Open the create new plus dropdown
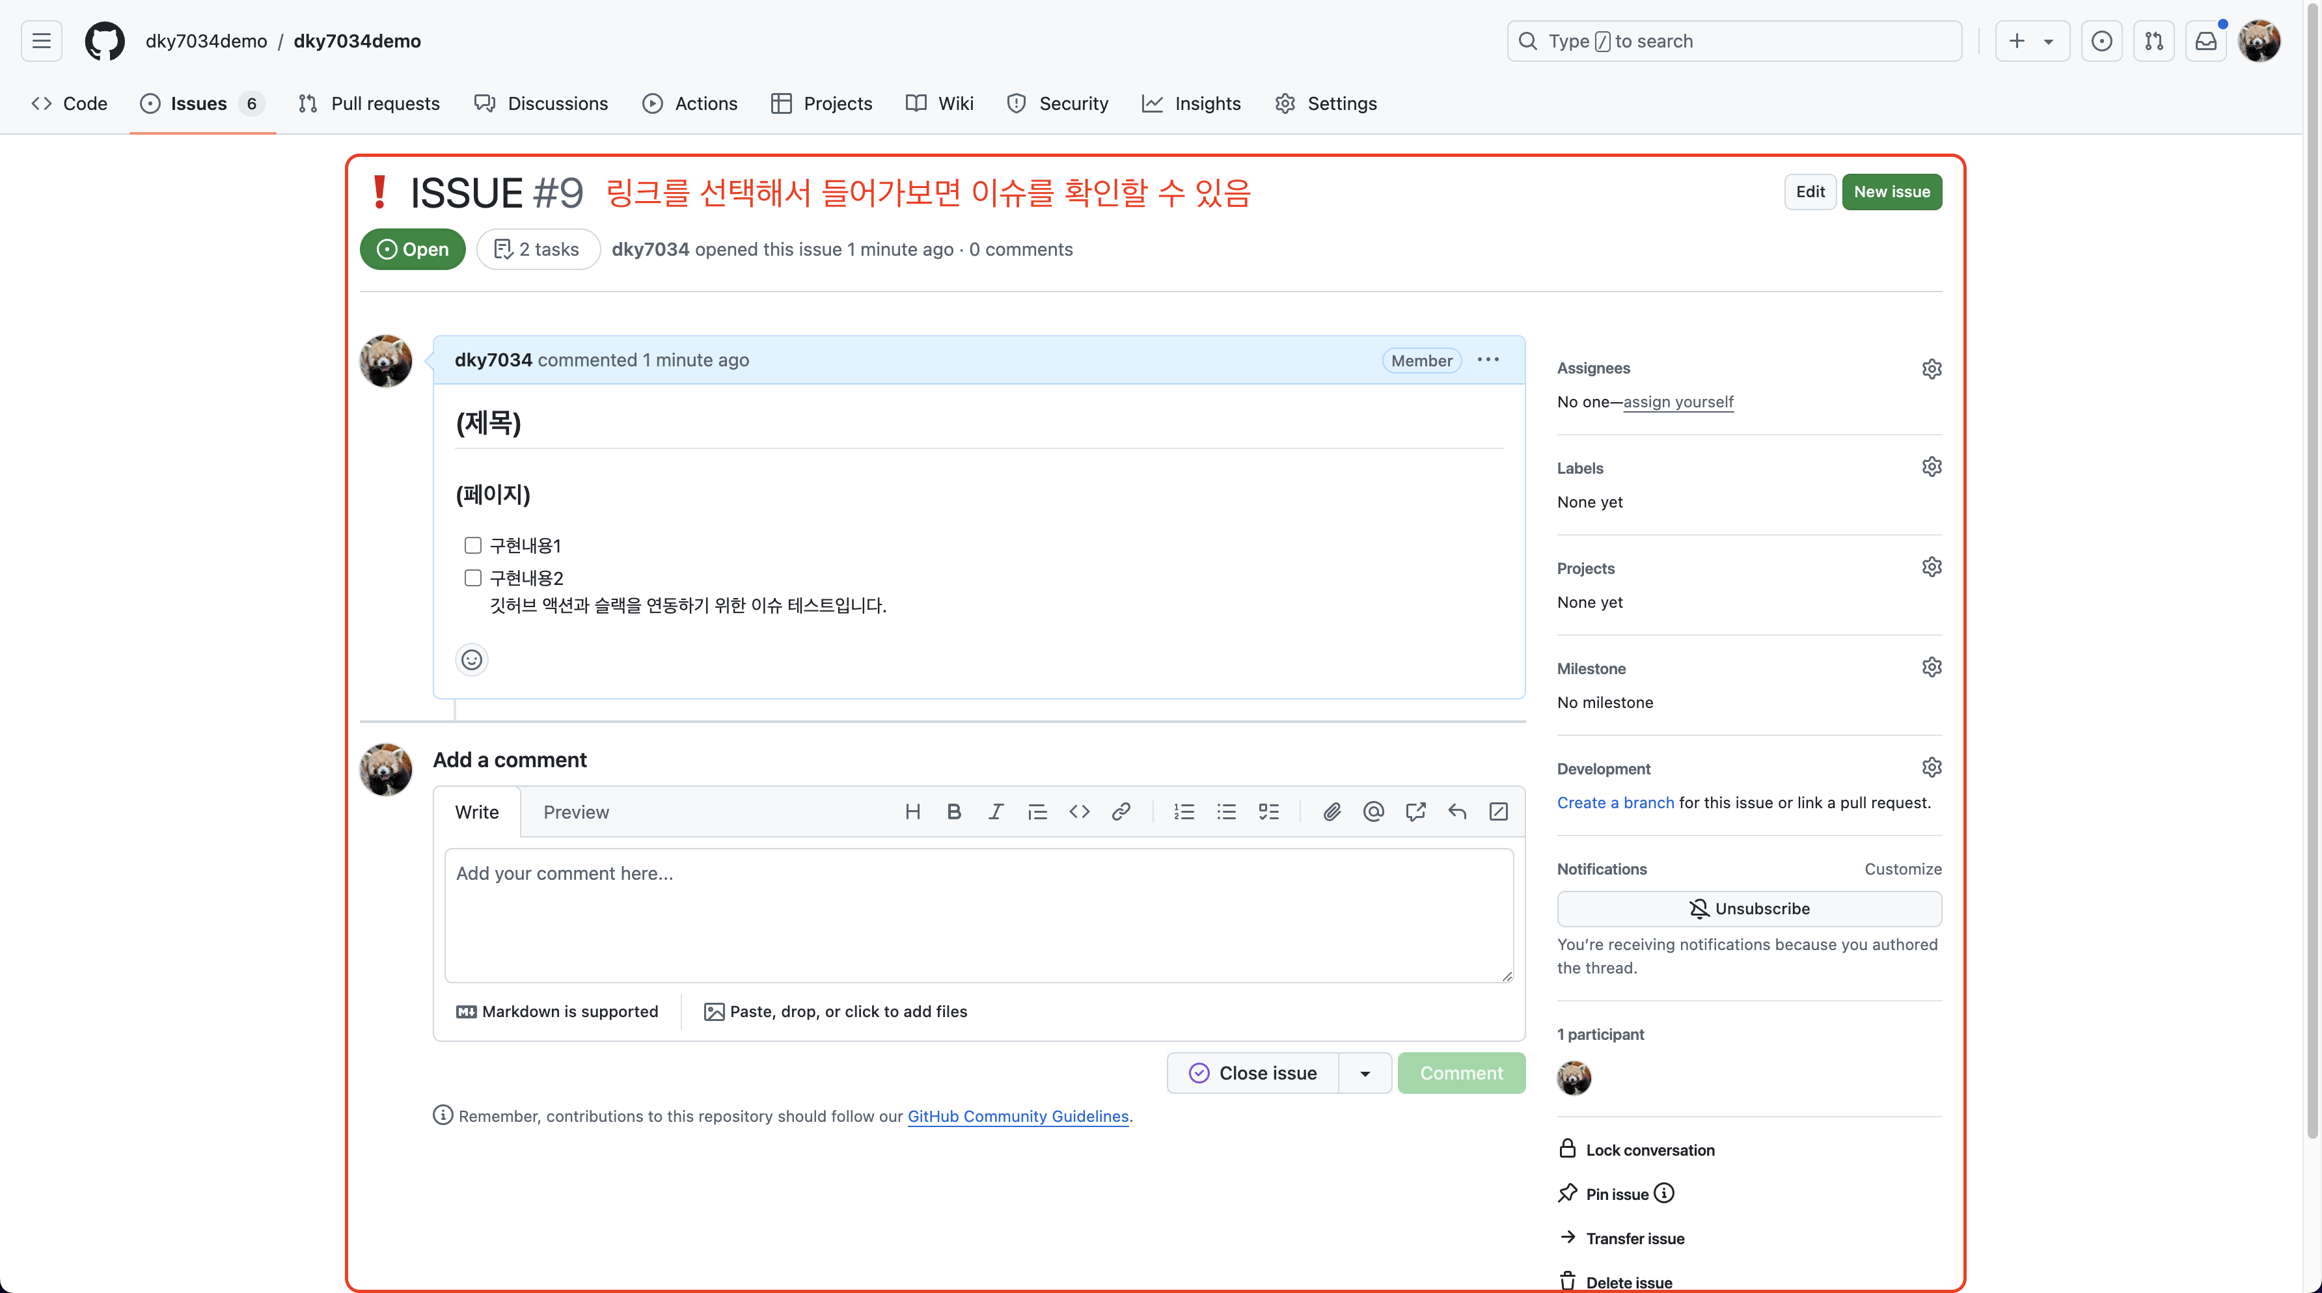The width and height of the screenshot is (2322, 1293). pos(2031,42)
